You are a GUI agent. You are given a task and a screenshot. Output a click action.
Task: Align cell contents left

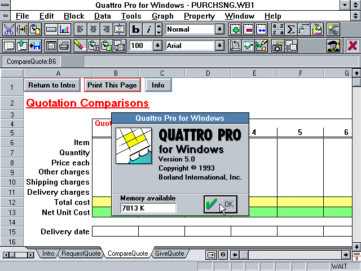coord(80,29)
